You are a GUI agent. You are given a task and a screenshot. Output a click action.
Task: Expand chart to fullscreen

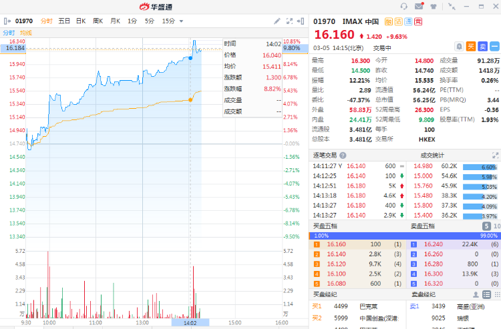[289, 21]
